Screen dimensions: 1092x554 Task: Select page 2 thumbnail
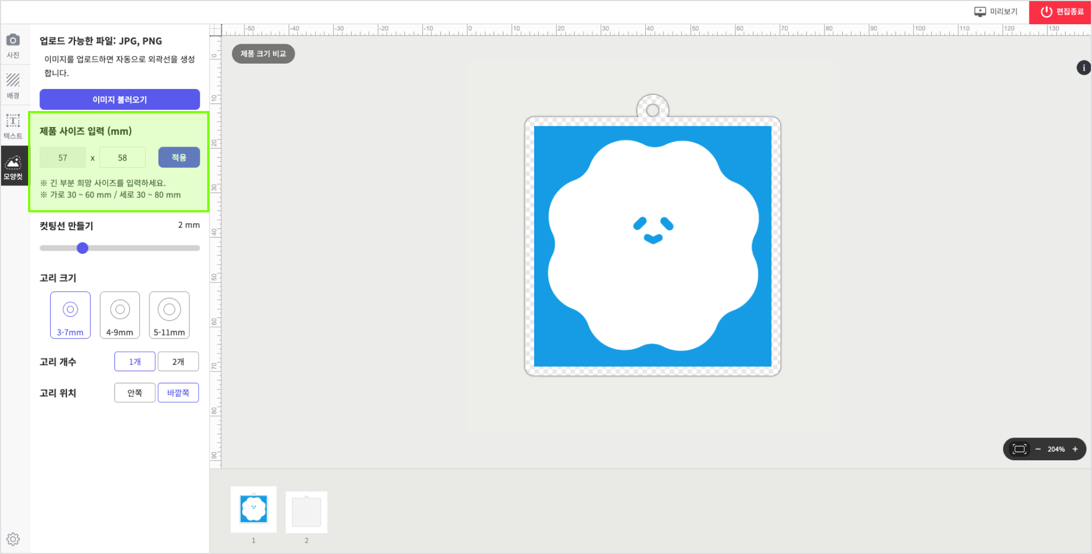tap(306, 512)
